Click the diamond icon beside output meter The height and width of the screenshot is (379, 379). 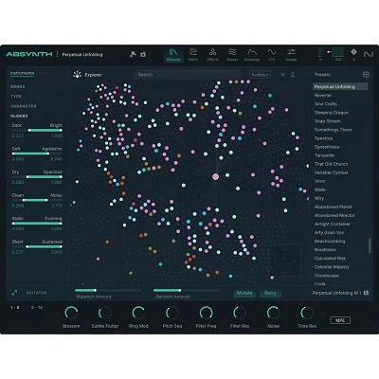click(353, 51)
